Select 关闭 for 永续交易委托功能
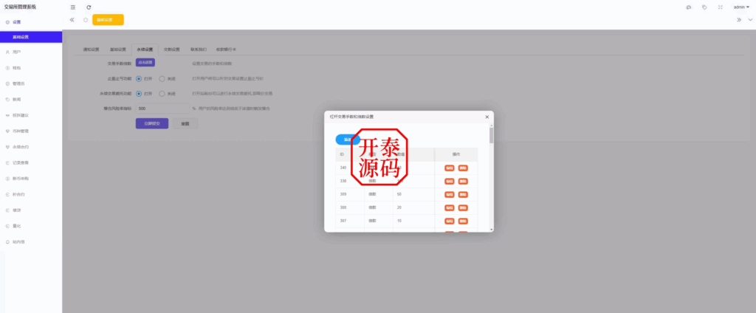Image resolution: width=756 pixels, height=313 pixels. click(x=162, y=94)
